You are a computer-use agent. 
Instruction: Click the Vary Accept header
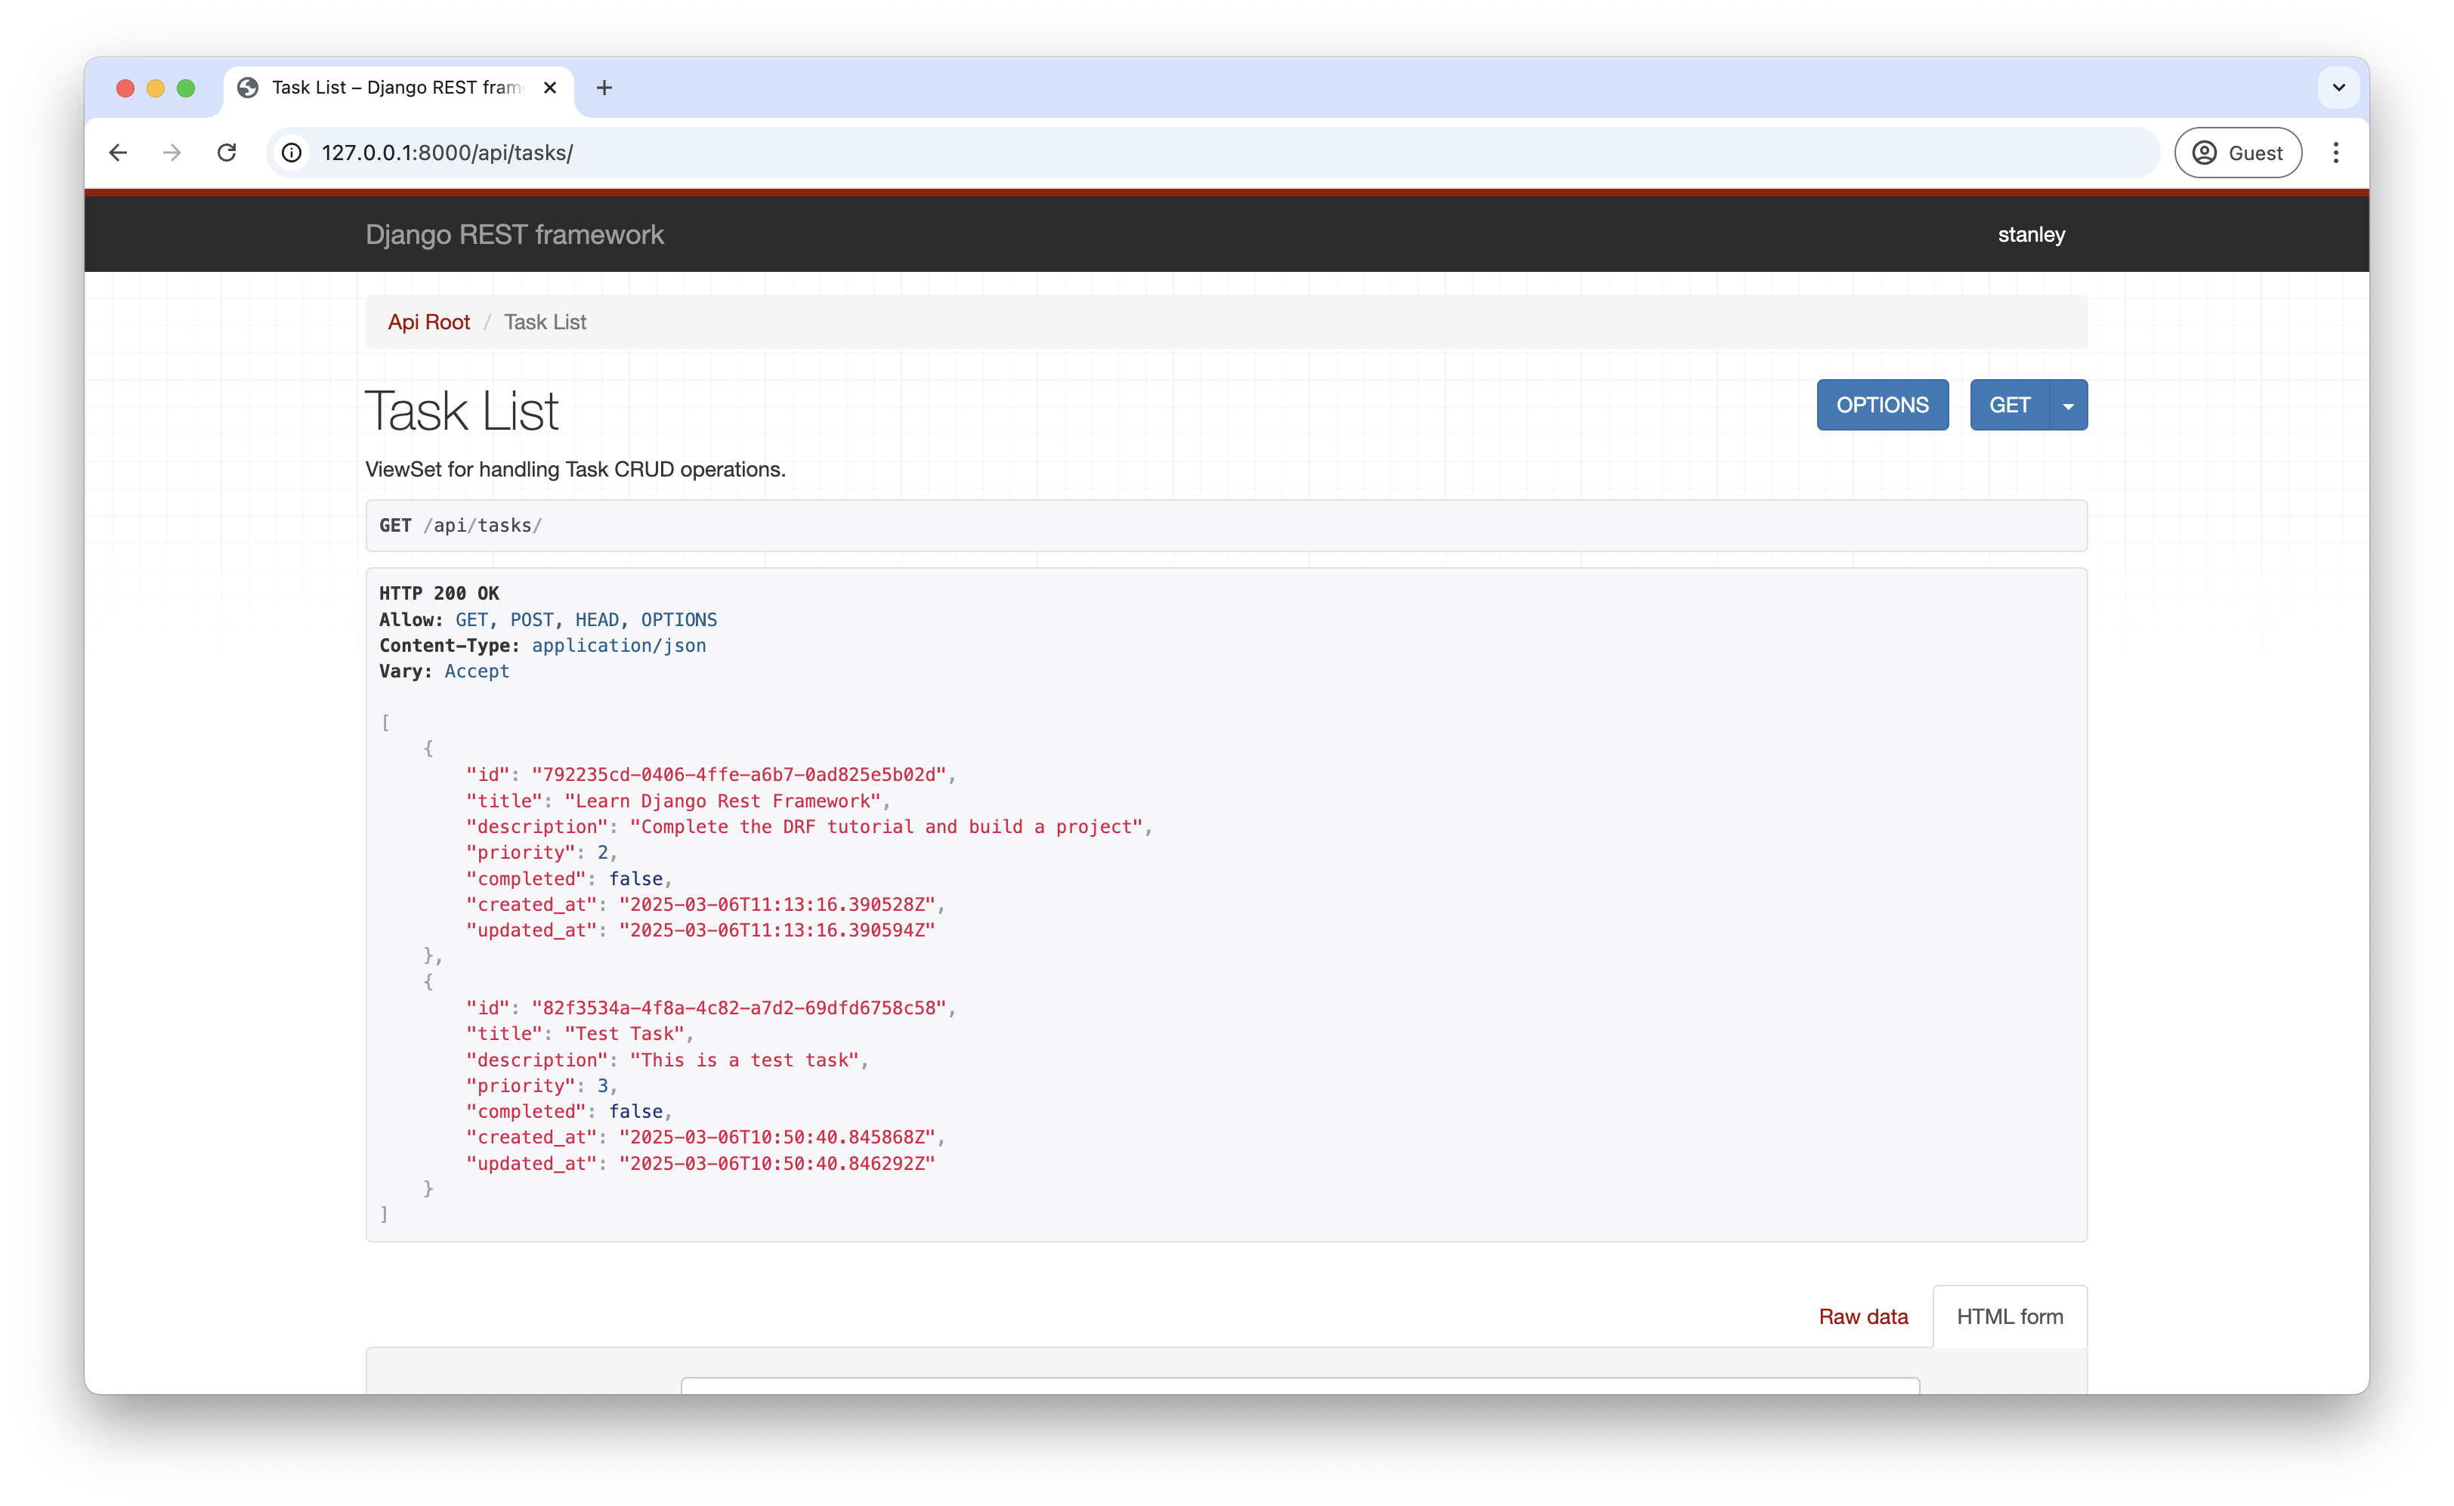[444, 671]
